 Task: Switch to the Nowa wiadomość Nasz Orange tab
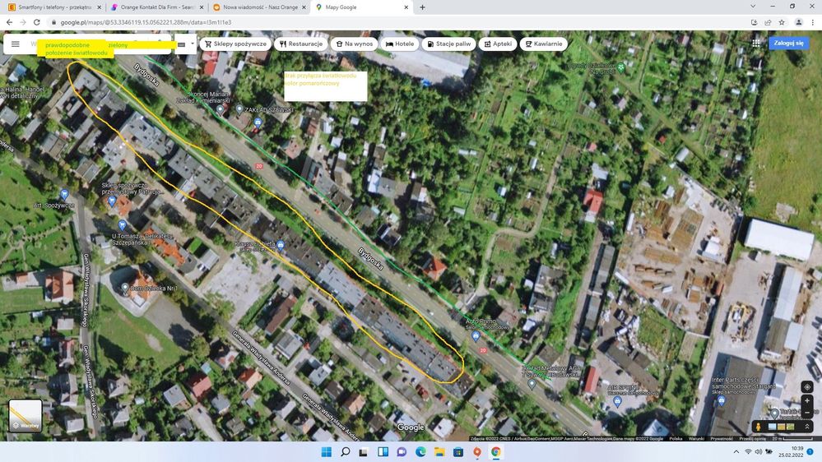(255, 7)
